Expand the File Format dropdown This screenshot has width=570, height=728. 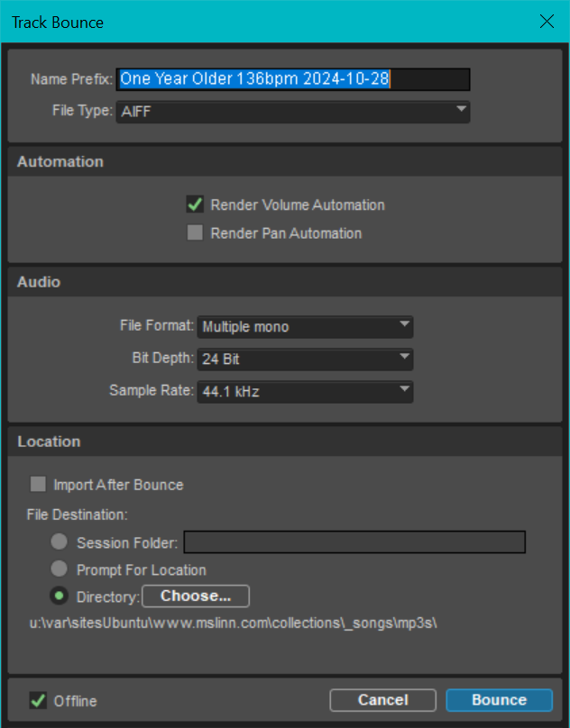(305, 326)
